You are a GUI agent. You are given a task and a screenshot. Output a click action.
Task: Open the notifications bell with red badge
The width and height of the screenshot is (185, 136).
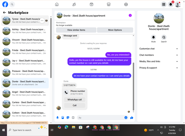tap(171, 4)
